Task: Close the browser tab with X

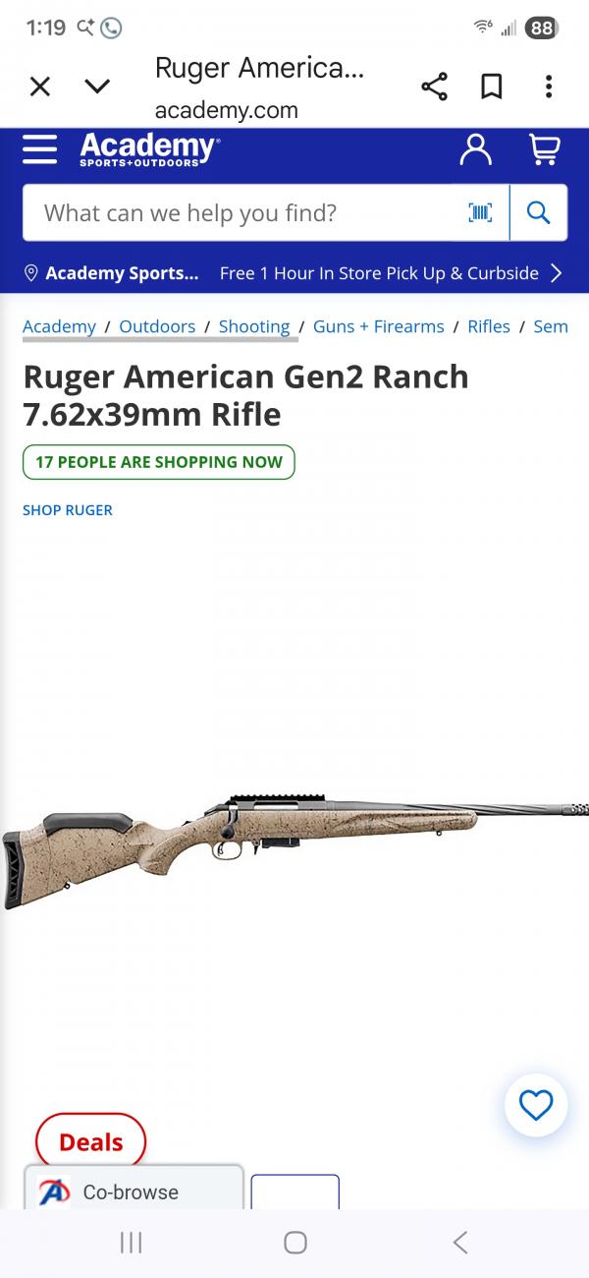Action: click(x=40, y=87)
